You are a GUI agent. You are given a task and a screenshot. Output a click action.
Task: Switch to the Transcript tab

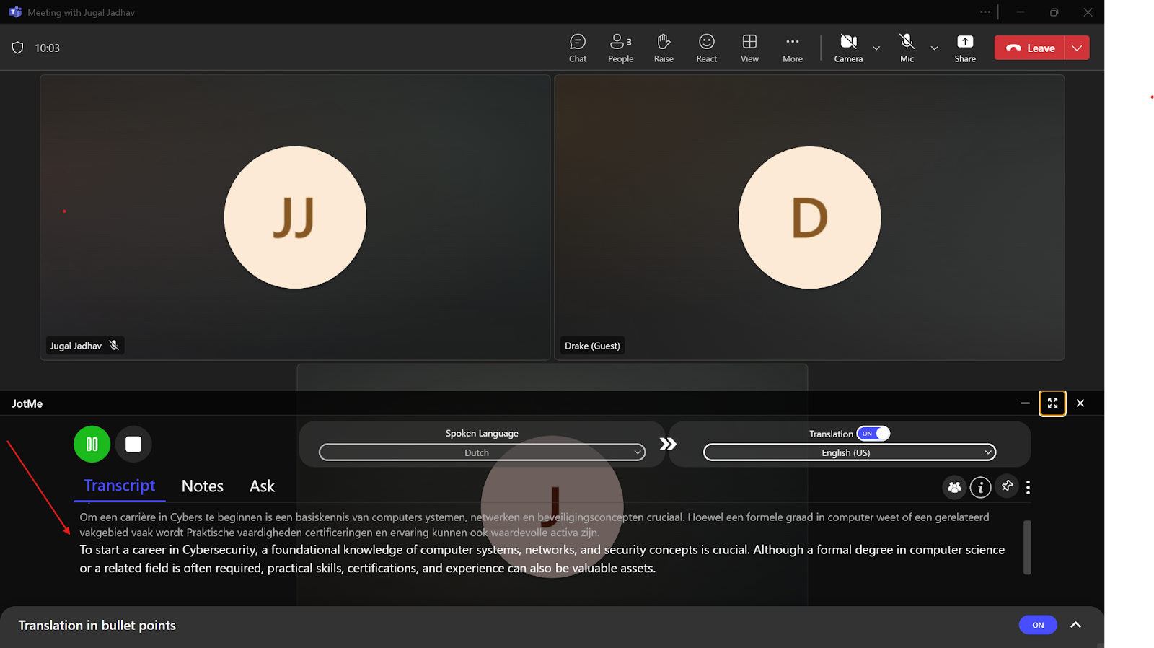120,486
